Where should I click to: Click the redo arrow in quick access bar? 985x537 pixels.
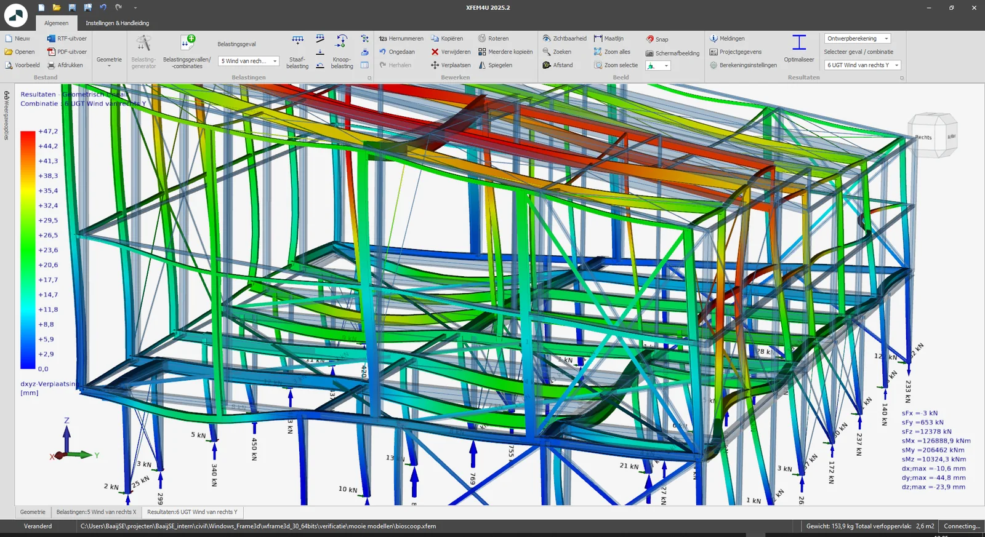[118, 7]
